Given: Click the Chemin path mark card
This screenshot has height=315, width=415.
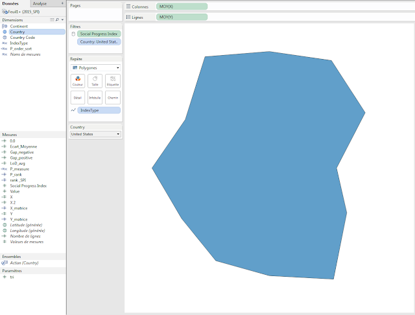Looking at the screenshot, I should 113,98.
